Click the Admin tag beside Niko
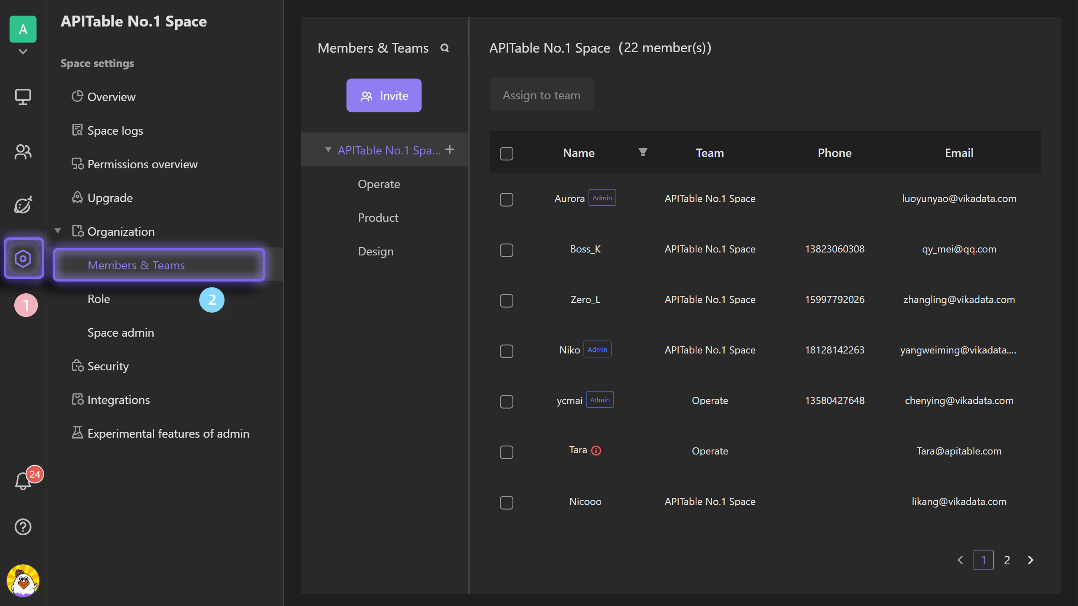Image resolution: width=1078 pixels, height=606 pixels. pos(598,349)
